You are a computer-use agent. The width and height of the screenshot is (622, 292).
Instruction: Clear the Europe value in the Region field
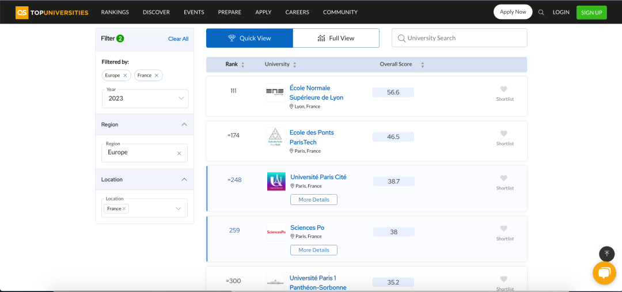click(x=179, y=153)
